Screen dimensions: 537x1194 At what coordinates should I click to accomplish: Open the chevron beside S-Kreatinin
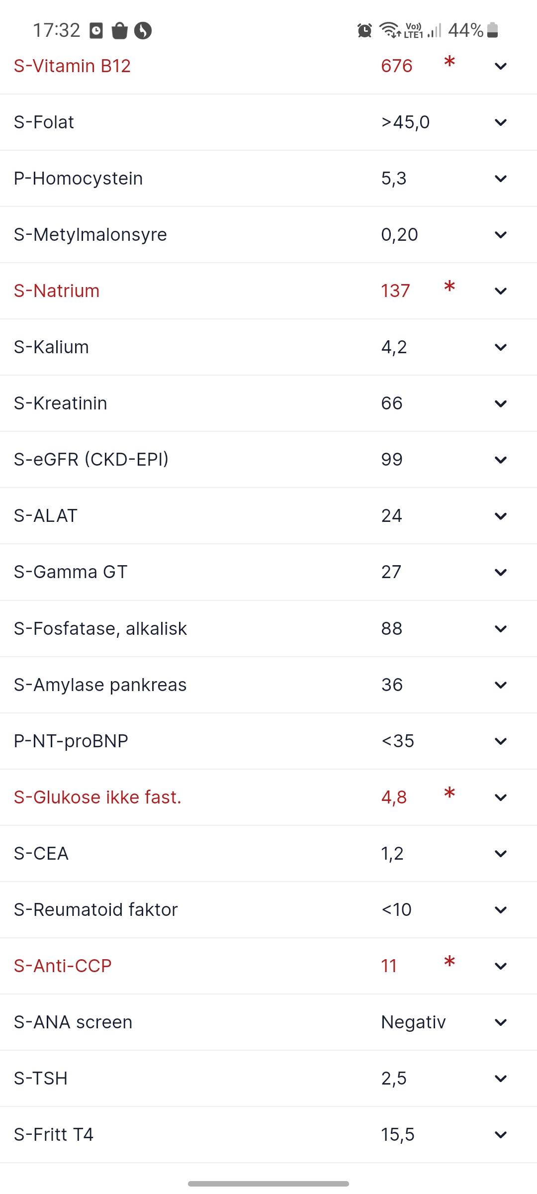point(501,403)
